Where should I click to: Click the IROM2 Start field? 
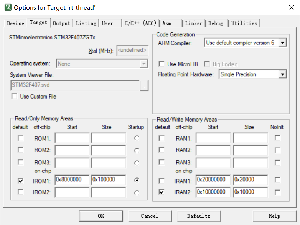[x=72, y=192]
